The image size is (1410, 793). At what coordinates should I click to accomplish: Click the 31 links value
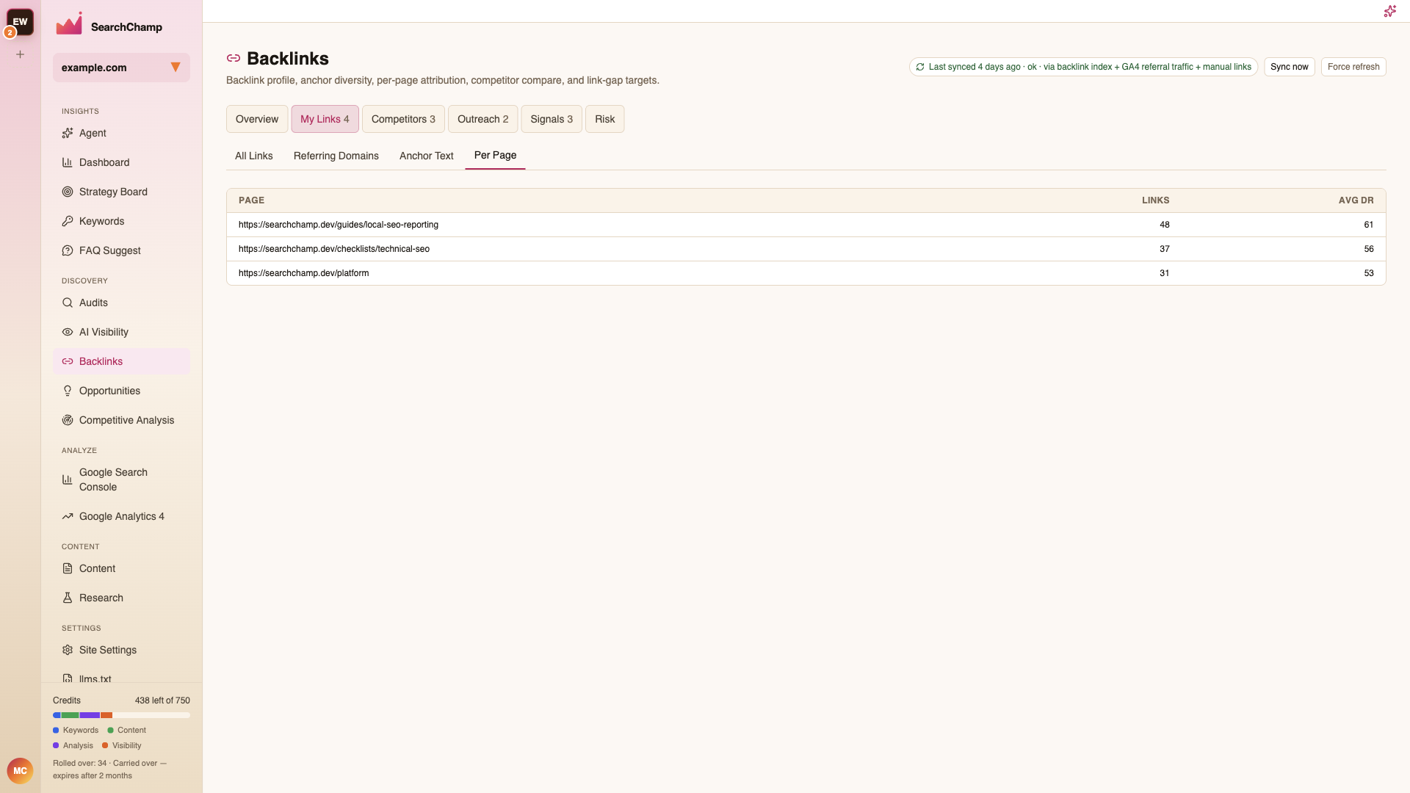click(1165, 273)
